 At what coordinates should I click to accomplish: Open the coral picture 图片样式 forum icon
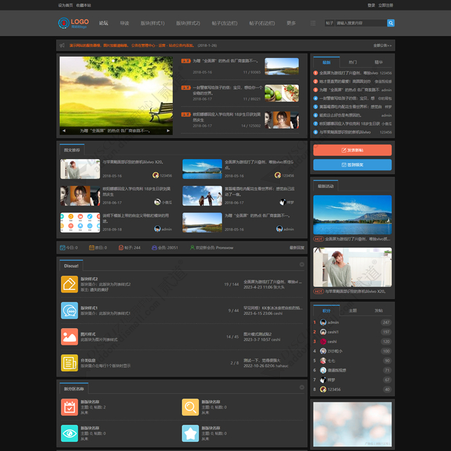tap(70, 336)
